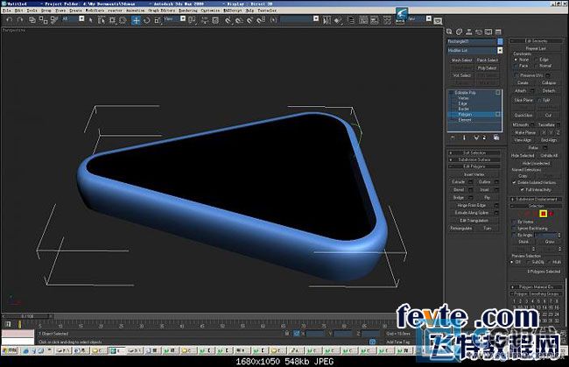Select the Edge constraint radio button

(x=536, y=60)
